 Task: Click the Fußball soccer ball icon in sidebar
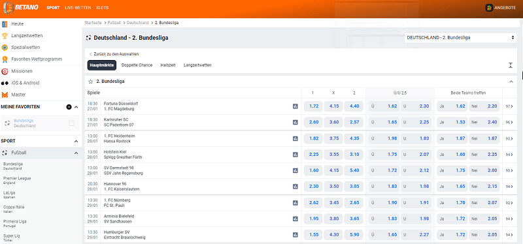pyautogui.click(x=5, y=153)
